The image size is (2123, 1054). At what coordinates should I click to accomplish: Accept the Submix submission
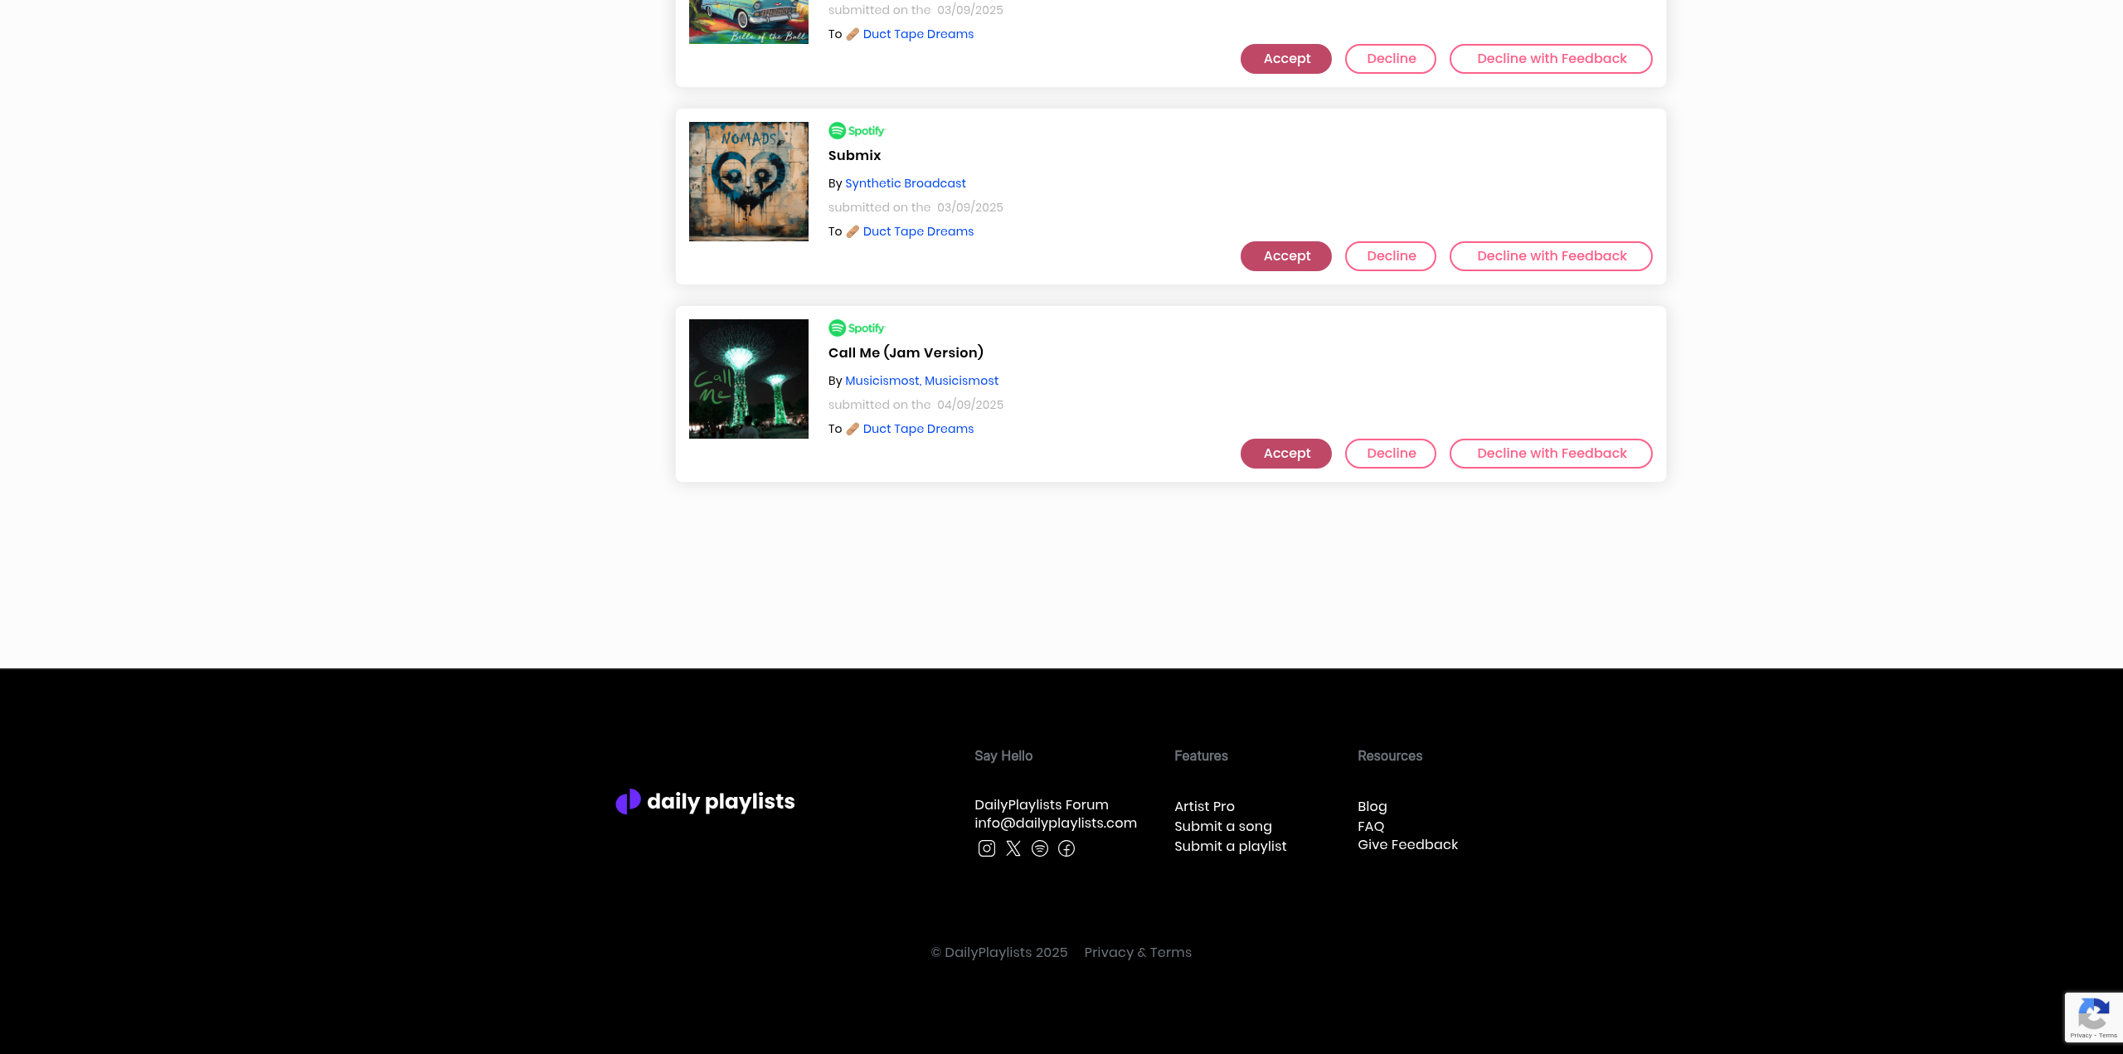[x=1286, y=256]
